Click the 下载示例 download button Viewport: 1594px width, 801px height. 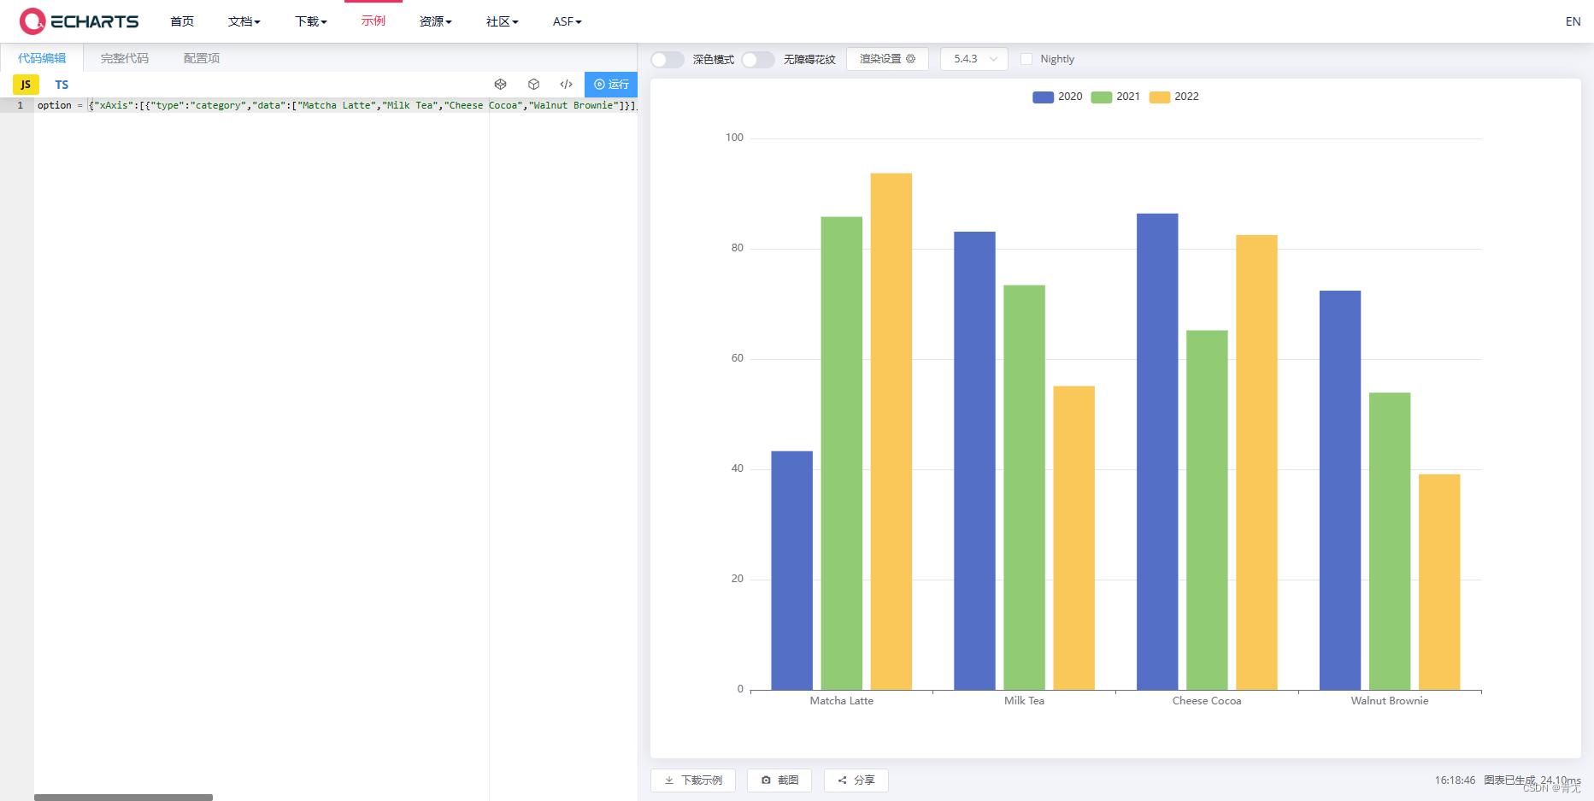click(693, 780)
